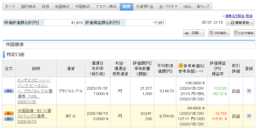Open 米国国債 米ドル建 ストリップス bond link
Screen dimensions: 257x130
click(34, 116)
